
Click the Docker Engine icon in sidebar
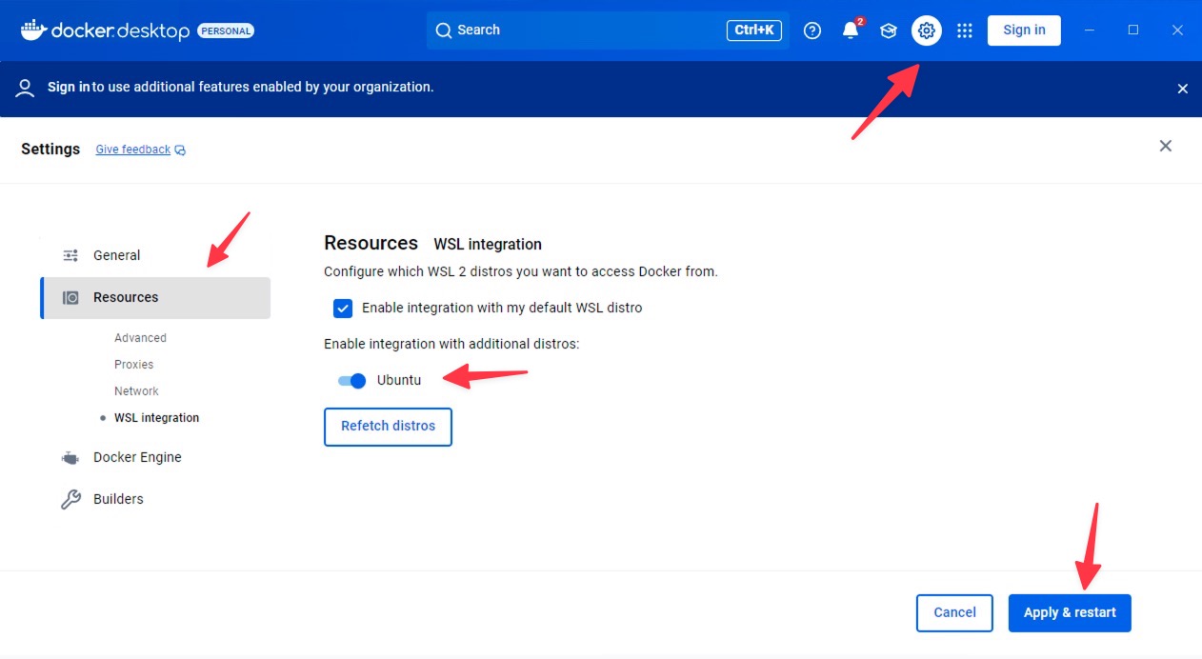(70, 458)
